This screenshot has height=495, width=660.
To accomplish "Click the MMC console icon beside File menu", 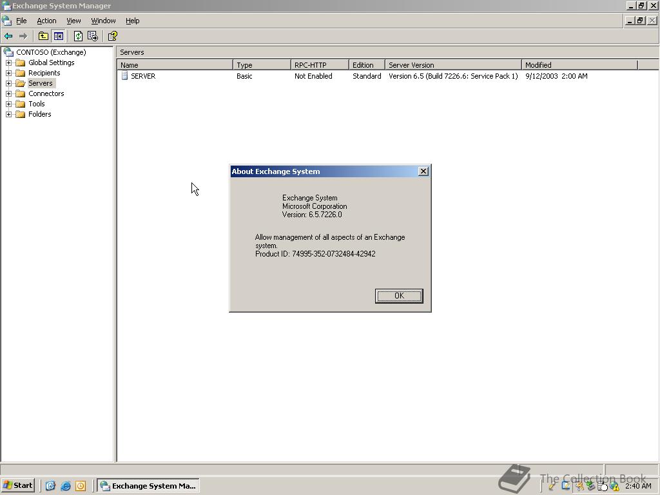I will (x=6, y=21).
